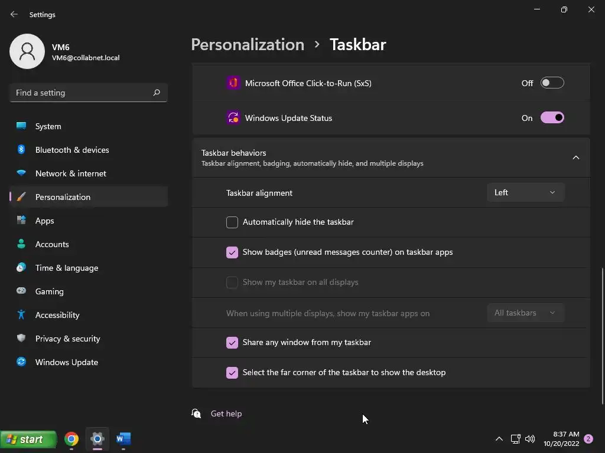The width and height of the screenshot is (605, 453).
Task: Open Bluetooth & devices settings
Action: coord(89,149)
